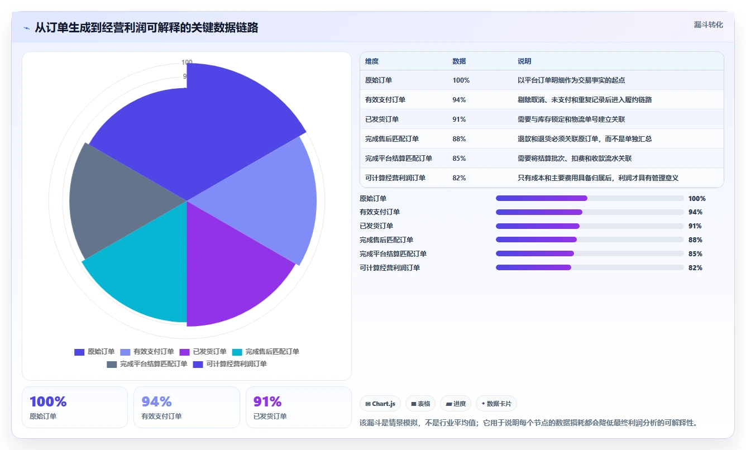
Task: Click the 维度 column header
Action: pyautogui.click(x=372, y=61)
